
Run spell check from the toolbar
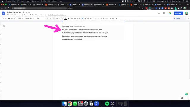[12, 18]
